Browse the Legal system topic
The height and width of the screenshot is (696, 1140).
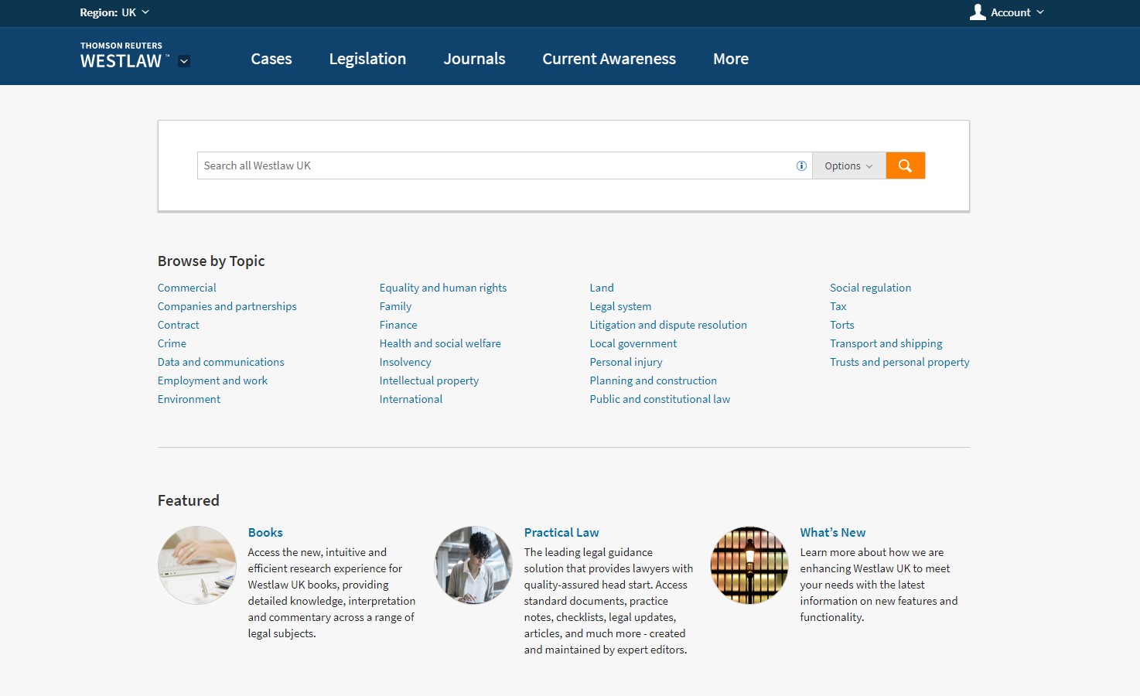coord(620,306)
